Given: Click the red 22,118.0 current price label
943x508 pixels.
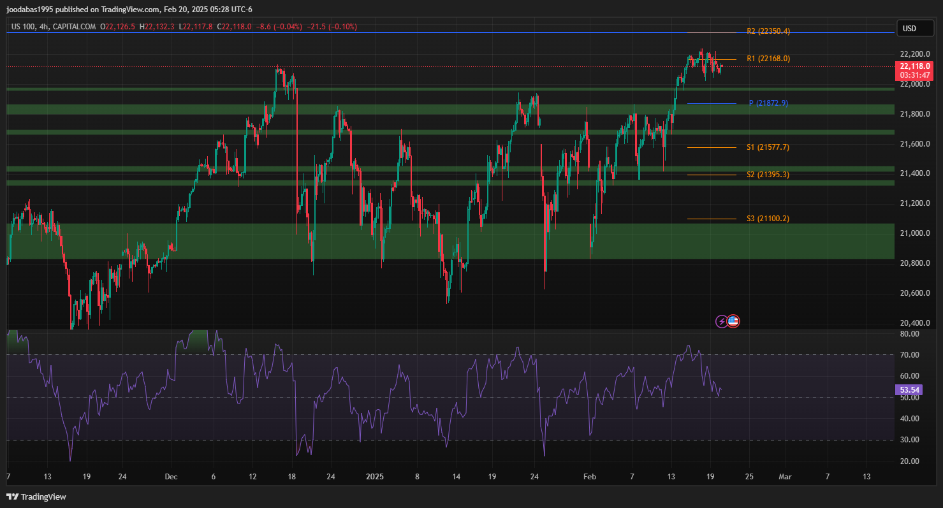Looking at the screenshot, I should coord(915,66).
